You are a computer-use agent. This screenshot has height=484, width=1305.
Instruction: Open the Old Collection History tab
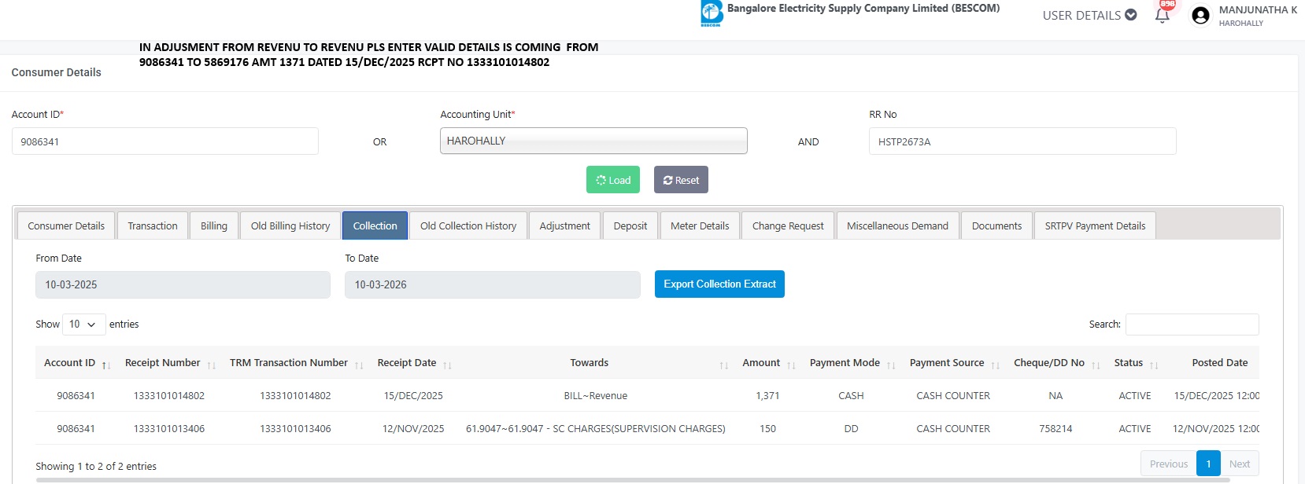(468, 225)
